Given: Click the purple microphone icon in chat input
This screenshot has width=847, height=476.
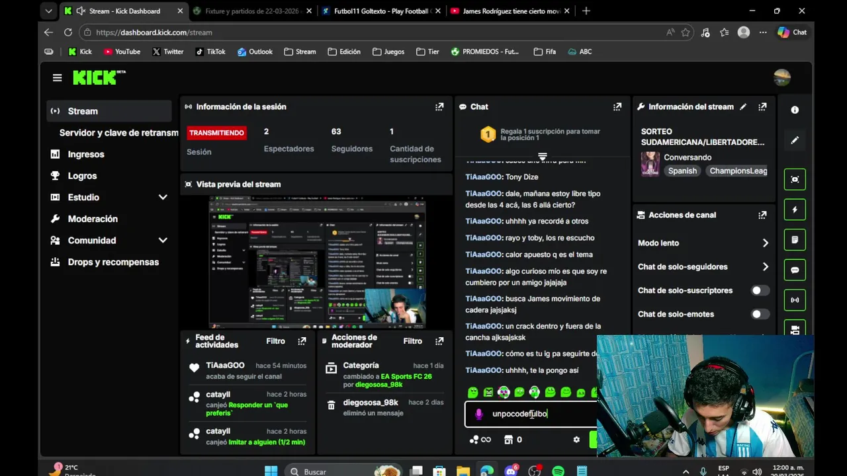Looking at the screenshot, I should [x=478, y=414].
